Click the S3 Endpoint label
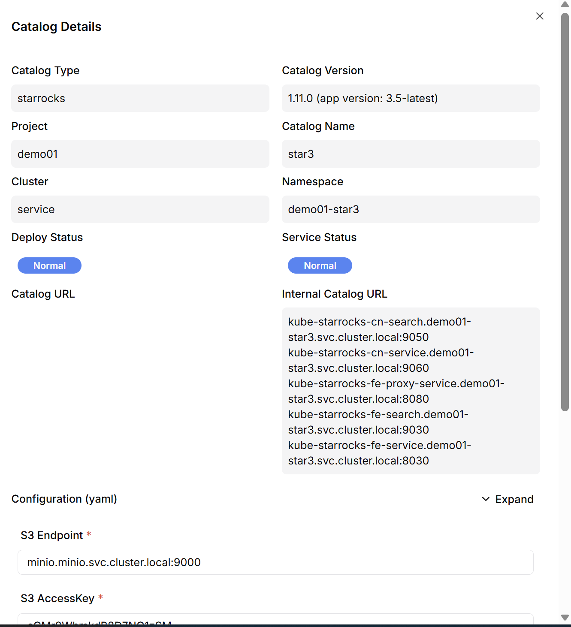Screen dimensions: 571x627 [51, 535]
